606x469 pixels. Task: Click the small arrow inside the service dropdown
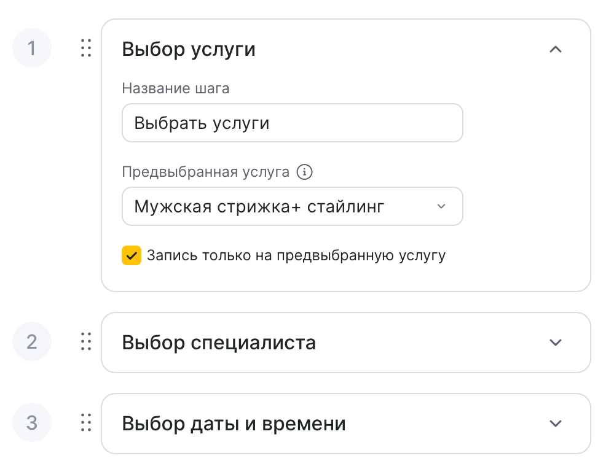point(441,206)
